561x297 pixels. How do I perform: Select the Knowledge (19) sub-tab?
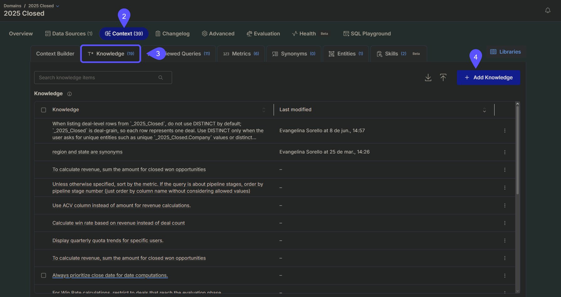point(111,54)
